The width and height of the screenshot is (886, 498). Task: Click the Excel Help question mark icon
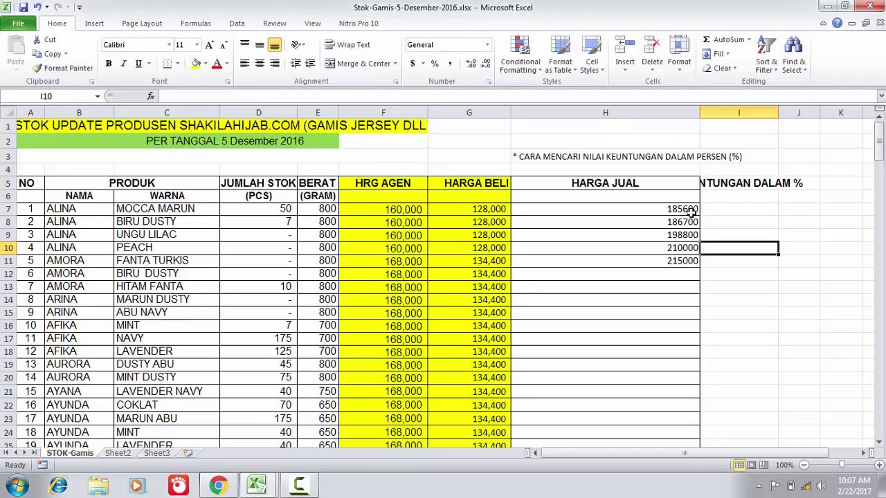[837, 24]
